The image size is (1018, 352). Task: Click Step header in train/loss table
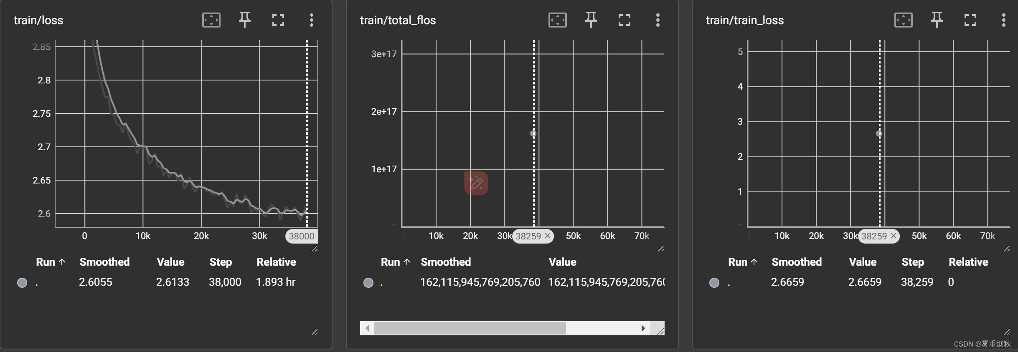221,262
